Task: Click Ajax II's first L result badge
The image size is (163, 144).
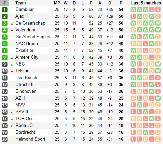Action: pos(133,16)
